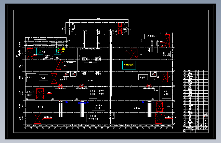Select the leftmost grid axis bubble along bottom
221x143 pixels.
tap(25, 128)
